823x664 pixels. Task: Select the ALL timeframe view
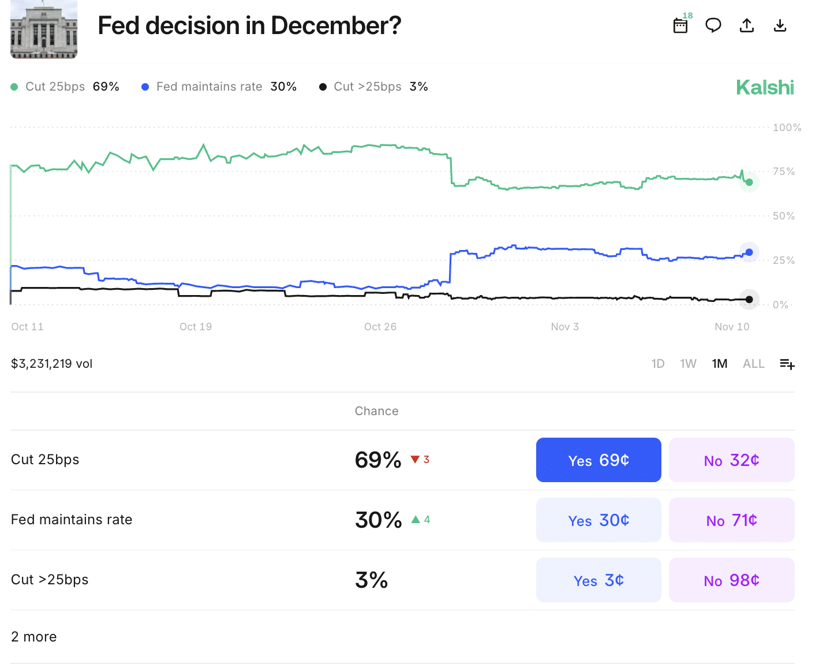[x=753, y=364]
